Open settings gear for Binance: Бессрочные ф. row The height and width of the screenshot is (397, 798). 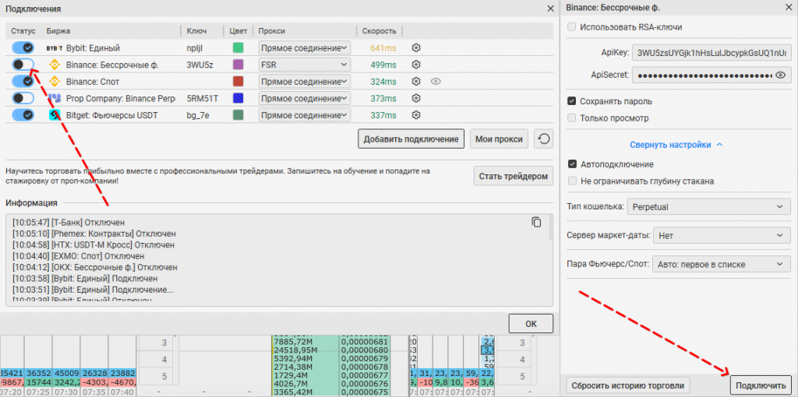(x=416, y=65)
